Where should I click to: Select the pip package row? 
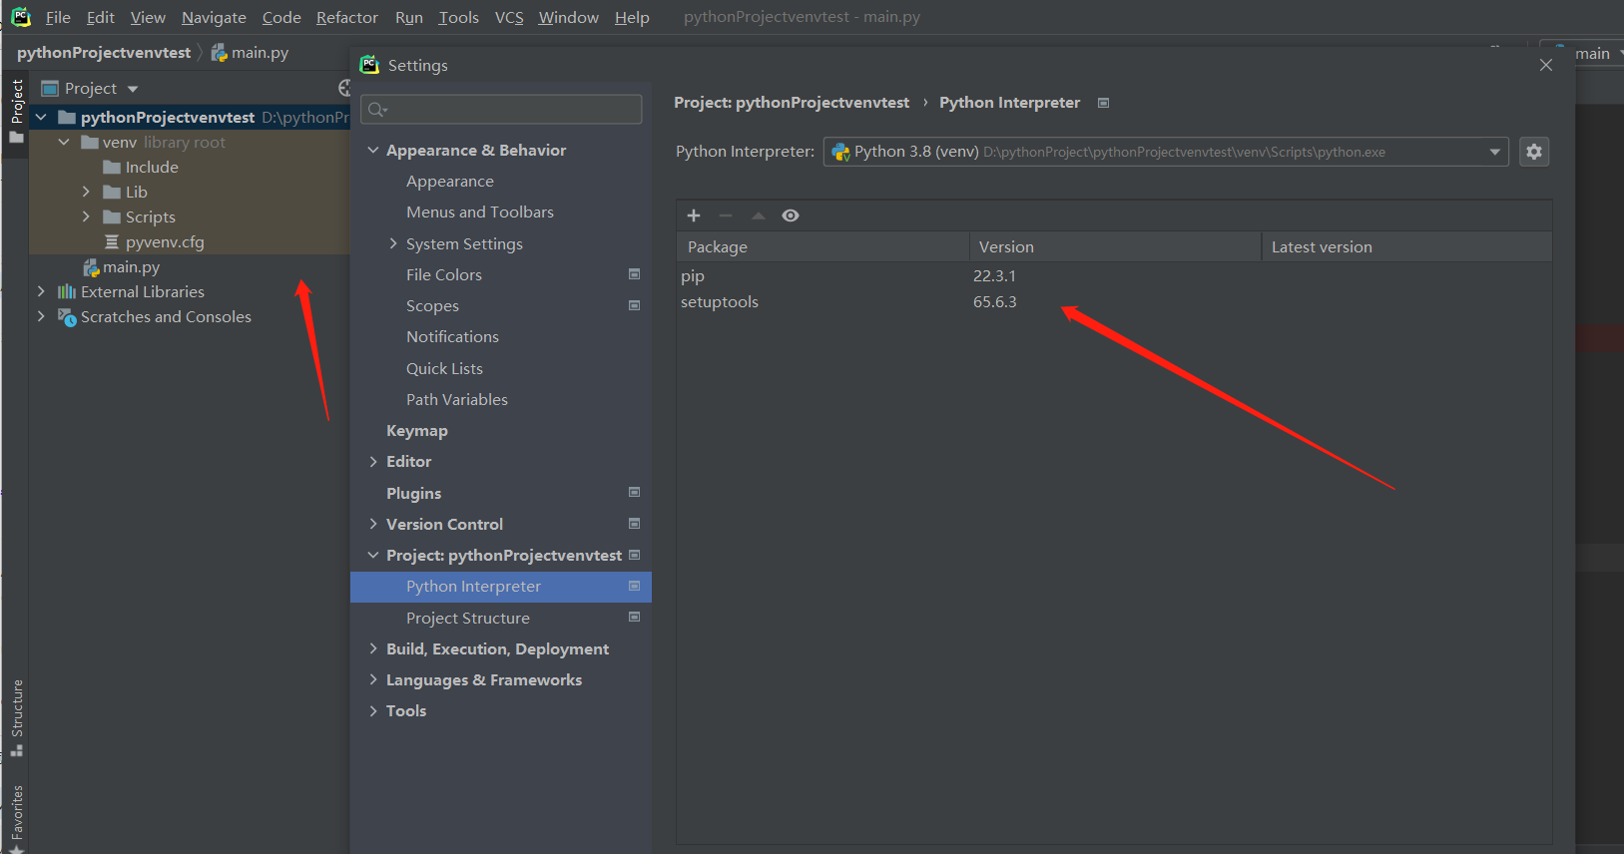coord(1114,276)
